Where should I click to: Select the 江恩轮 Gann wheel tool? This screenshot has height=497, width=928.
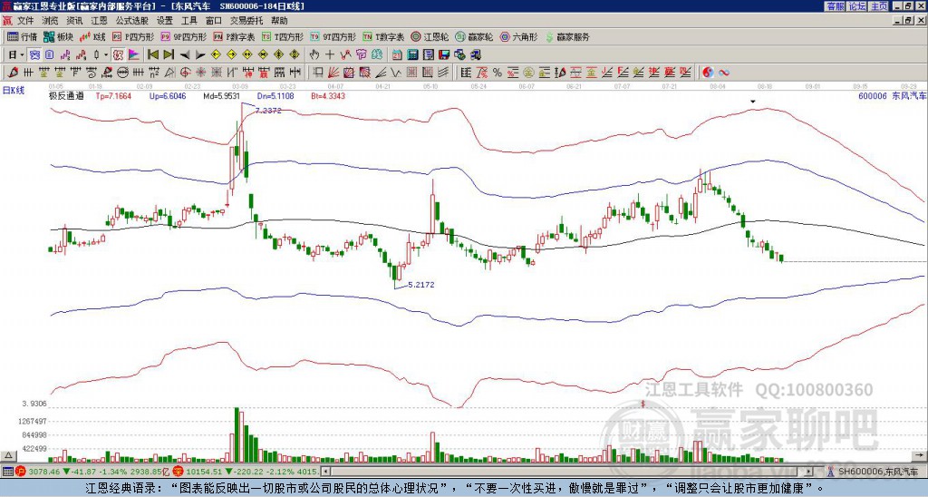[x=435, y=37]
